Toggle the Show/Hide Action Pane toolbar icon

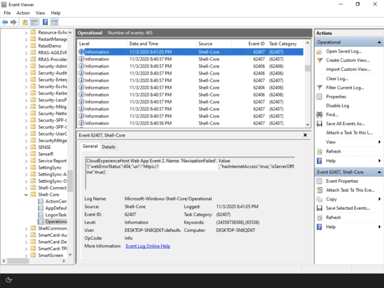[x=54, y=22]
